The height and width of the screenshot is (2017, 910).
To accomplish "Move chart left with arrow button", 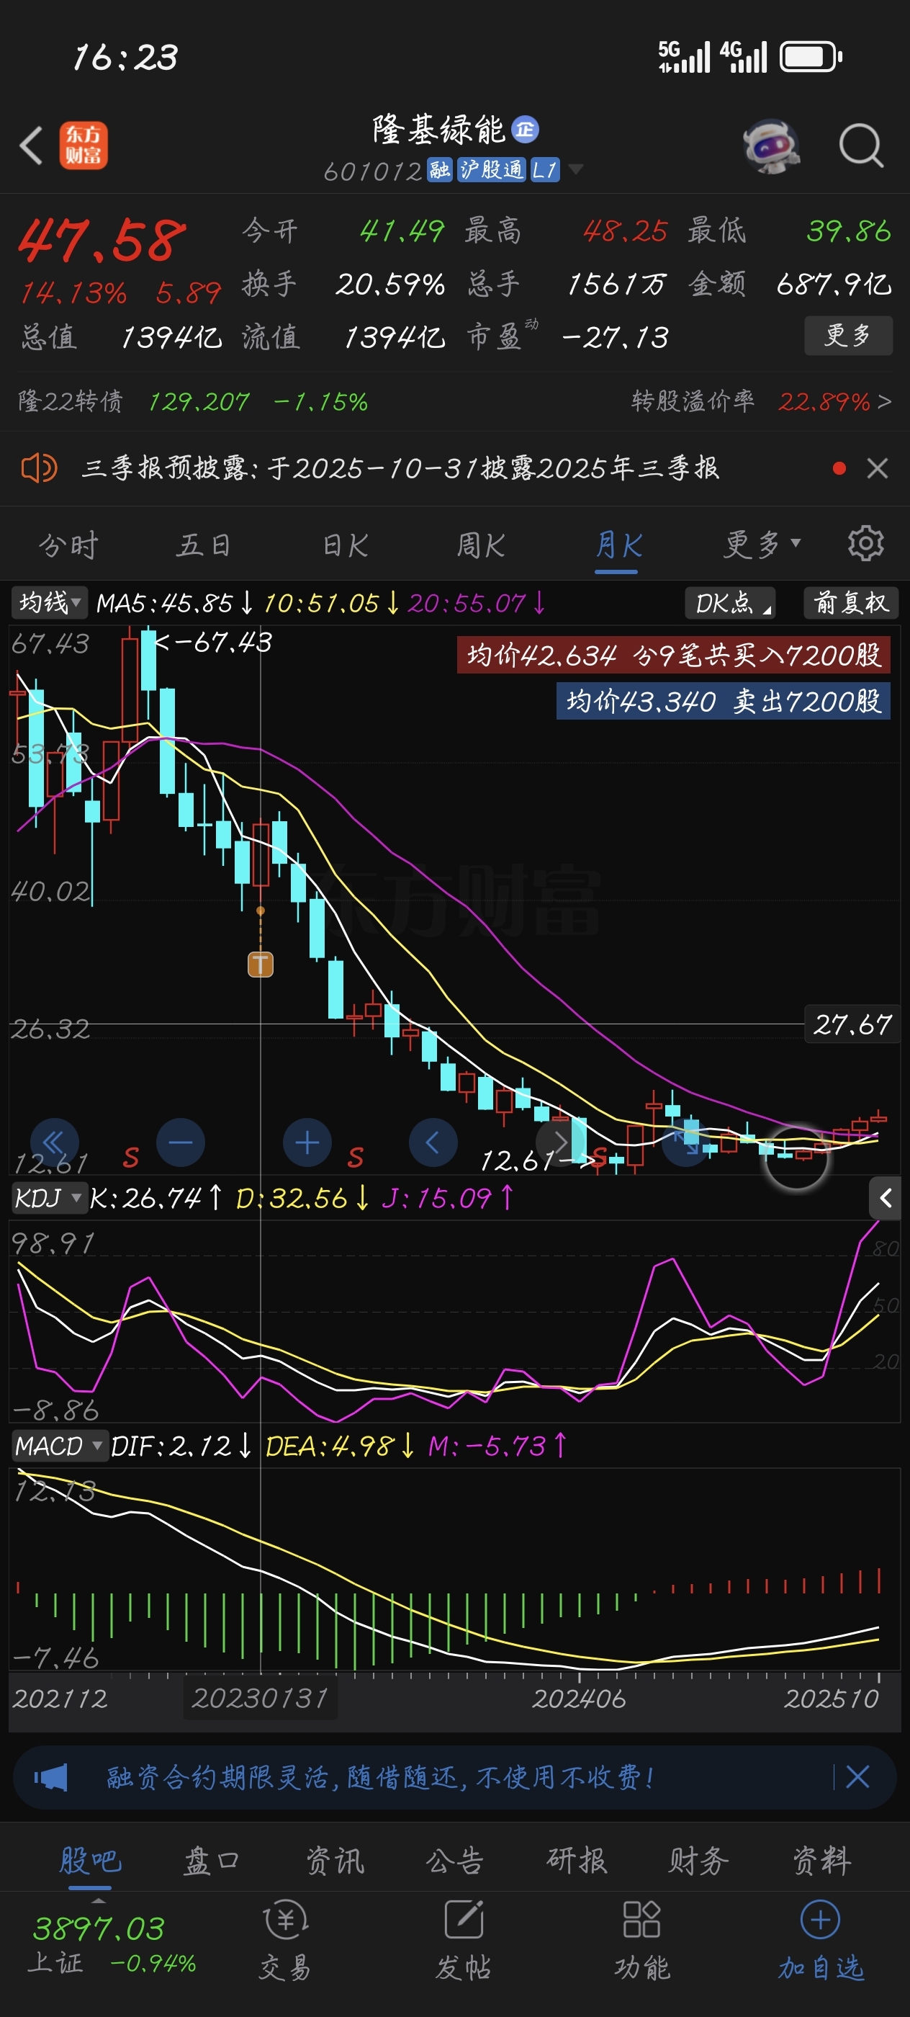I will (x=433, y=1142).
